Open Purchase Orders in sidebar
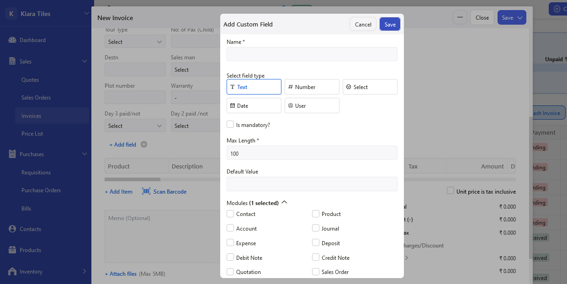Screen dimensions: 567x284 41,190
